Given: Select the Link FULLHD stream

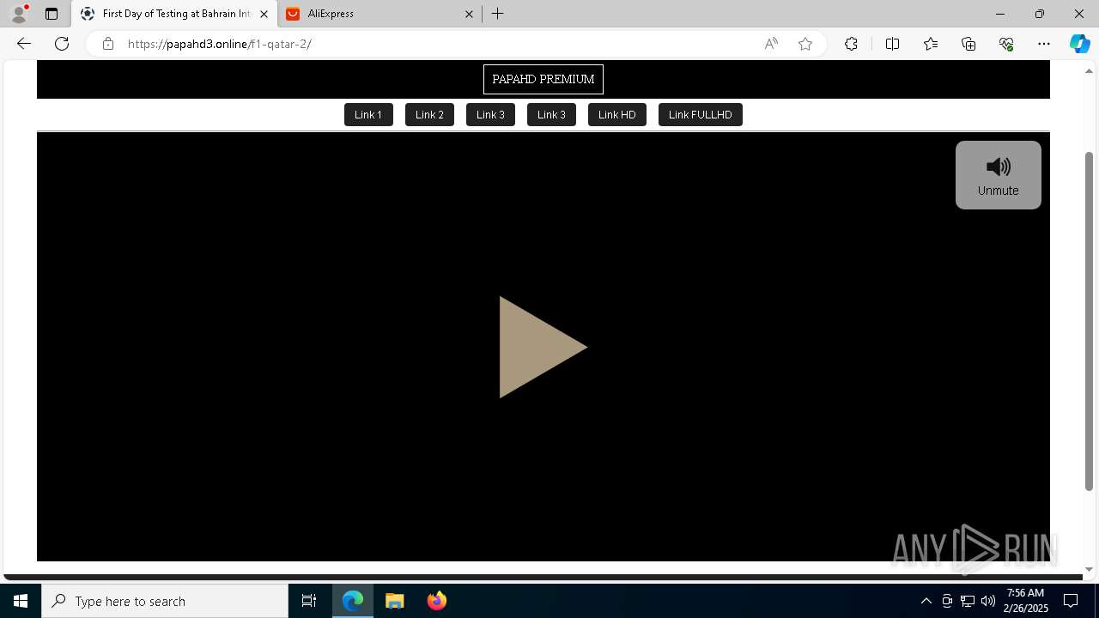Looking at the screenshot, I should 700,114.
